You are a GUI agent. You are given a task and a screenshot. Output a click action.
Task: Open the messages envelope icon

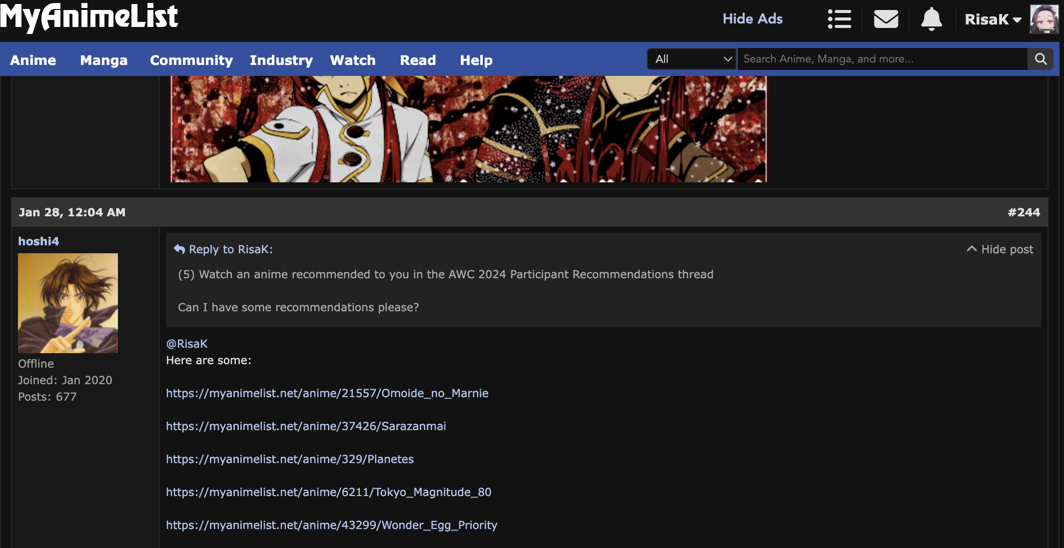pyautogui.click(x=886, y=19)
